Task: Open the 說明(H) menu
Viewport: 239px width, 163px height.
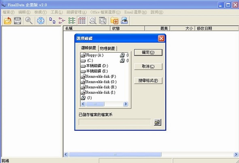Action: click(x=157, y=12)
